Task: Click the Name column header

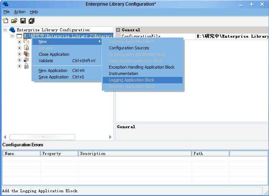Action: [22, 153]
